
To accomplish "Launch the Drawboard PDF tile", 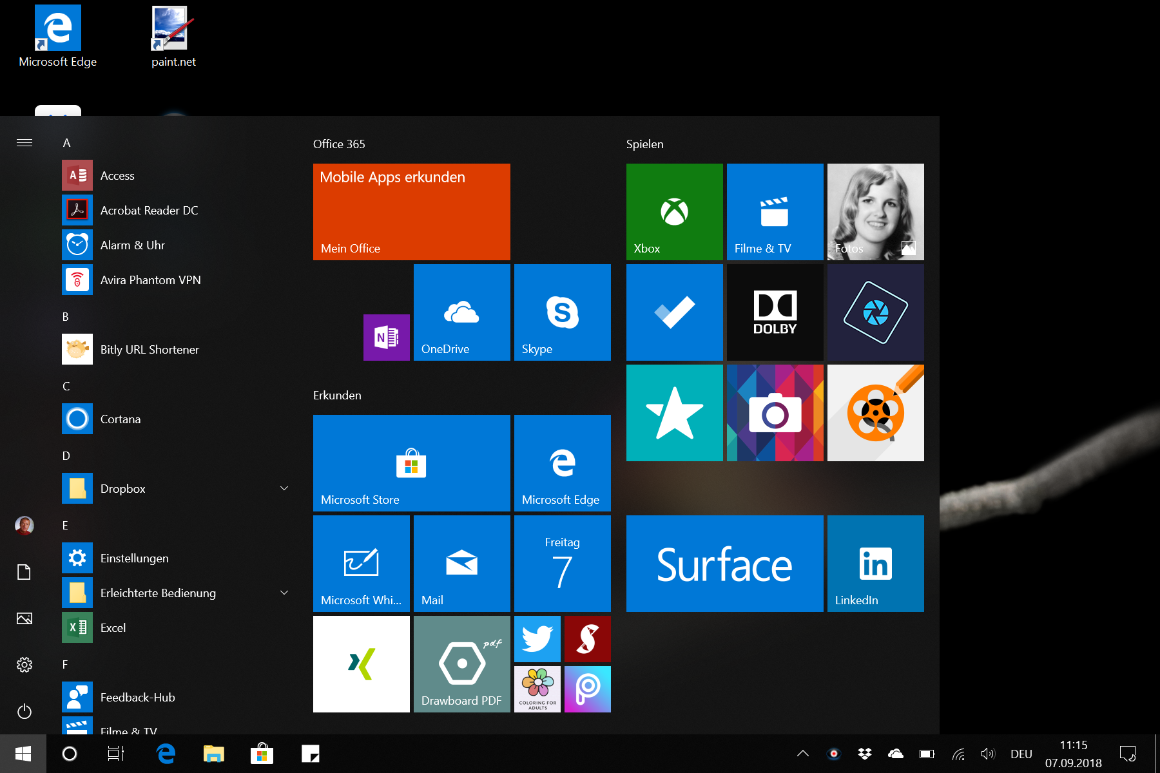I will (462, 664).
